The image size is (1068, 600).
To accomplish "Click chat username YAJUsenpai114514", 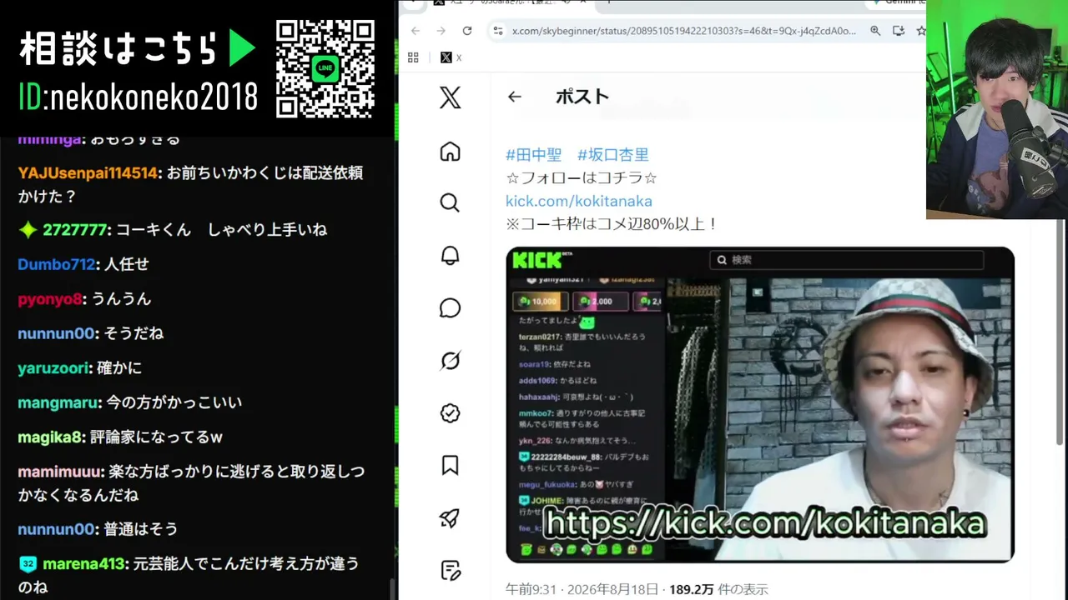I will point(88,173).
